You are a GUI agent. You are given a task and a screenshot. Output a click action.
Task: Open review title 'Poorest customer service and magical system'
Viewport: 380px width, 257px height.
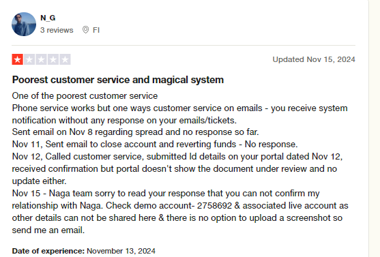118,80
